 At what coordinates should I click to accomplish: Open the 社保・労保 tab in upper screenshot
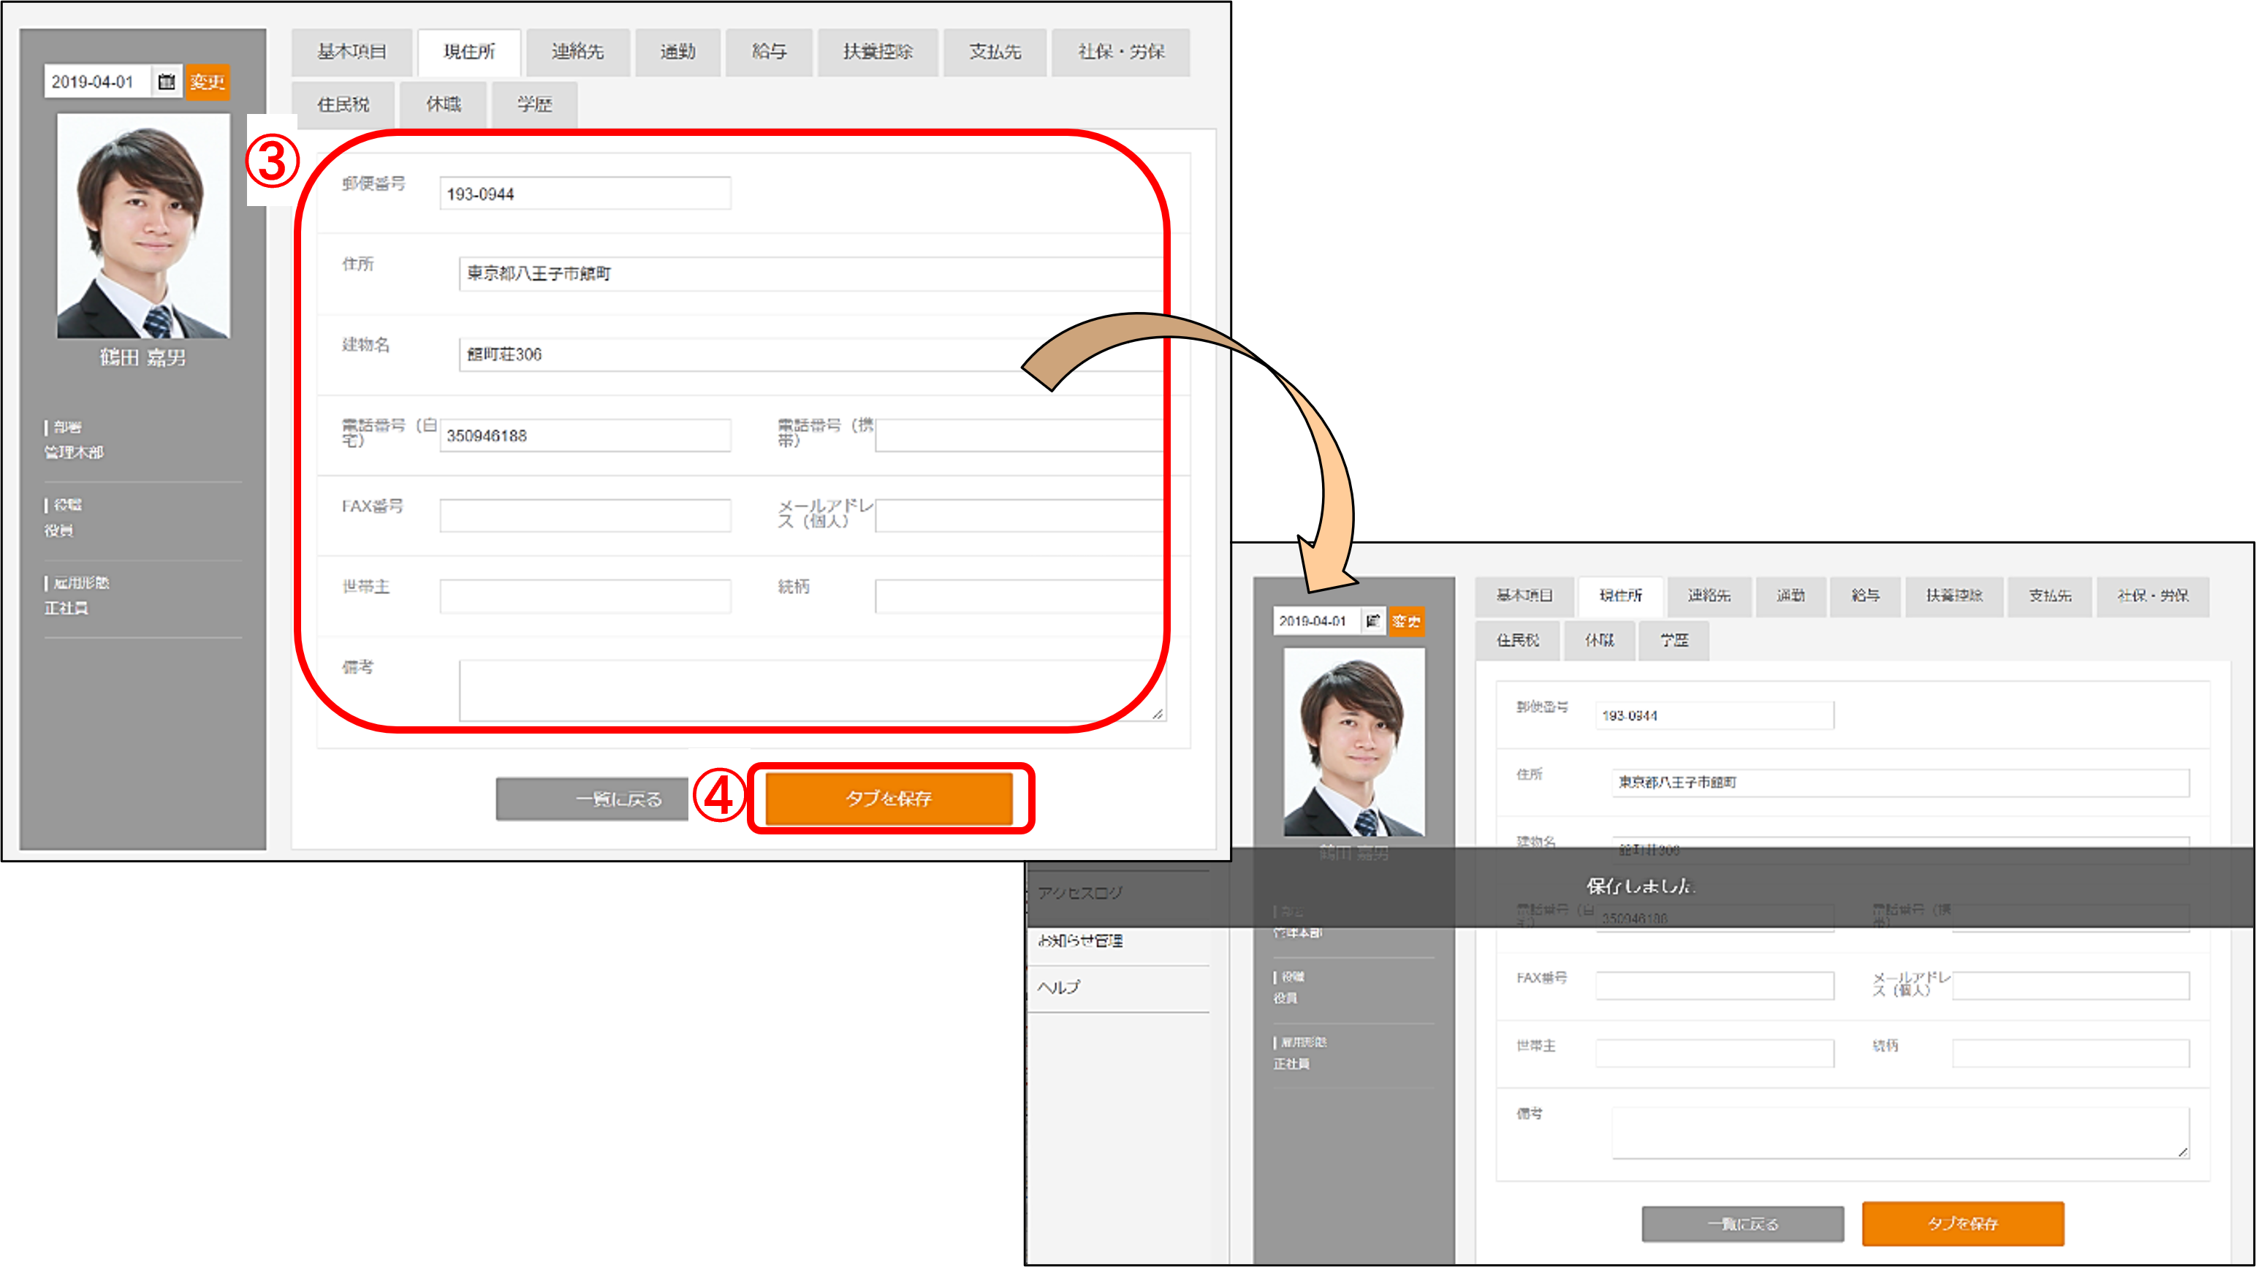coord(1121,52)
